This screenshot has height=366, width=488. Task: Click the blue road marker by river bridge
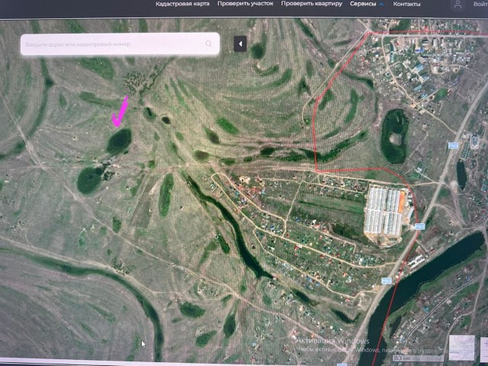pyautogui.click(x=387, y=281)
